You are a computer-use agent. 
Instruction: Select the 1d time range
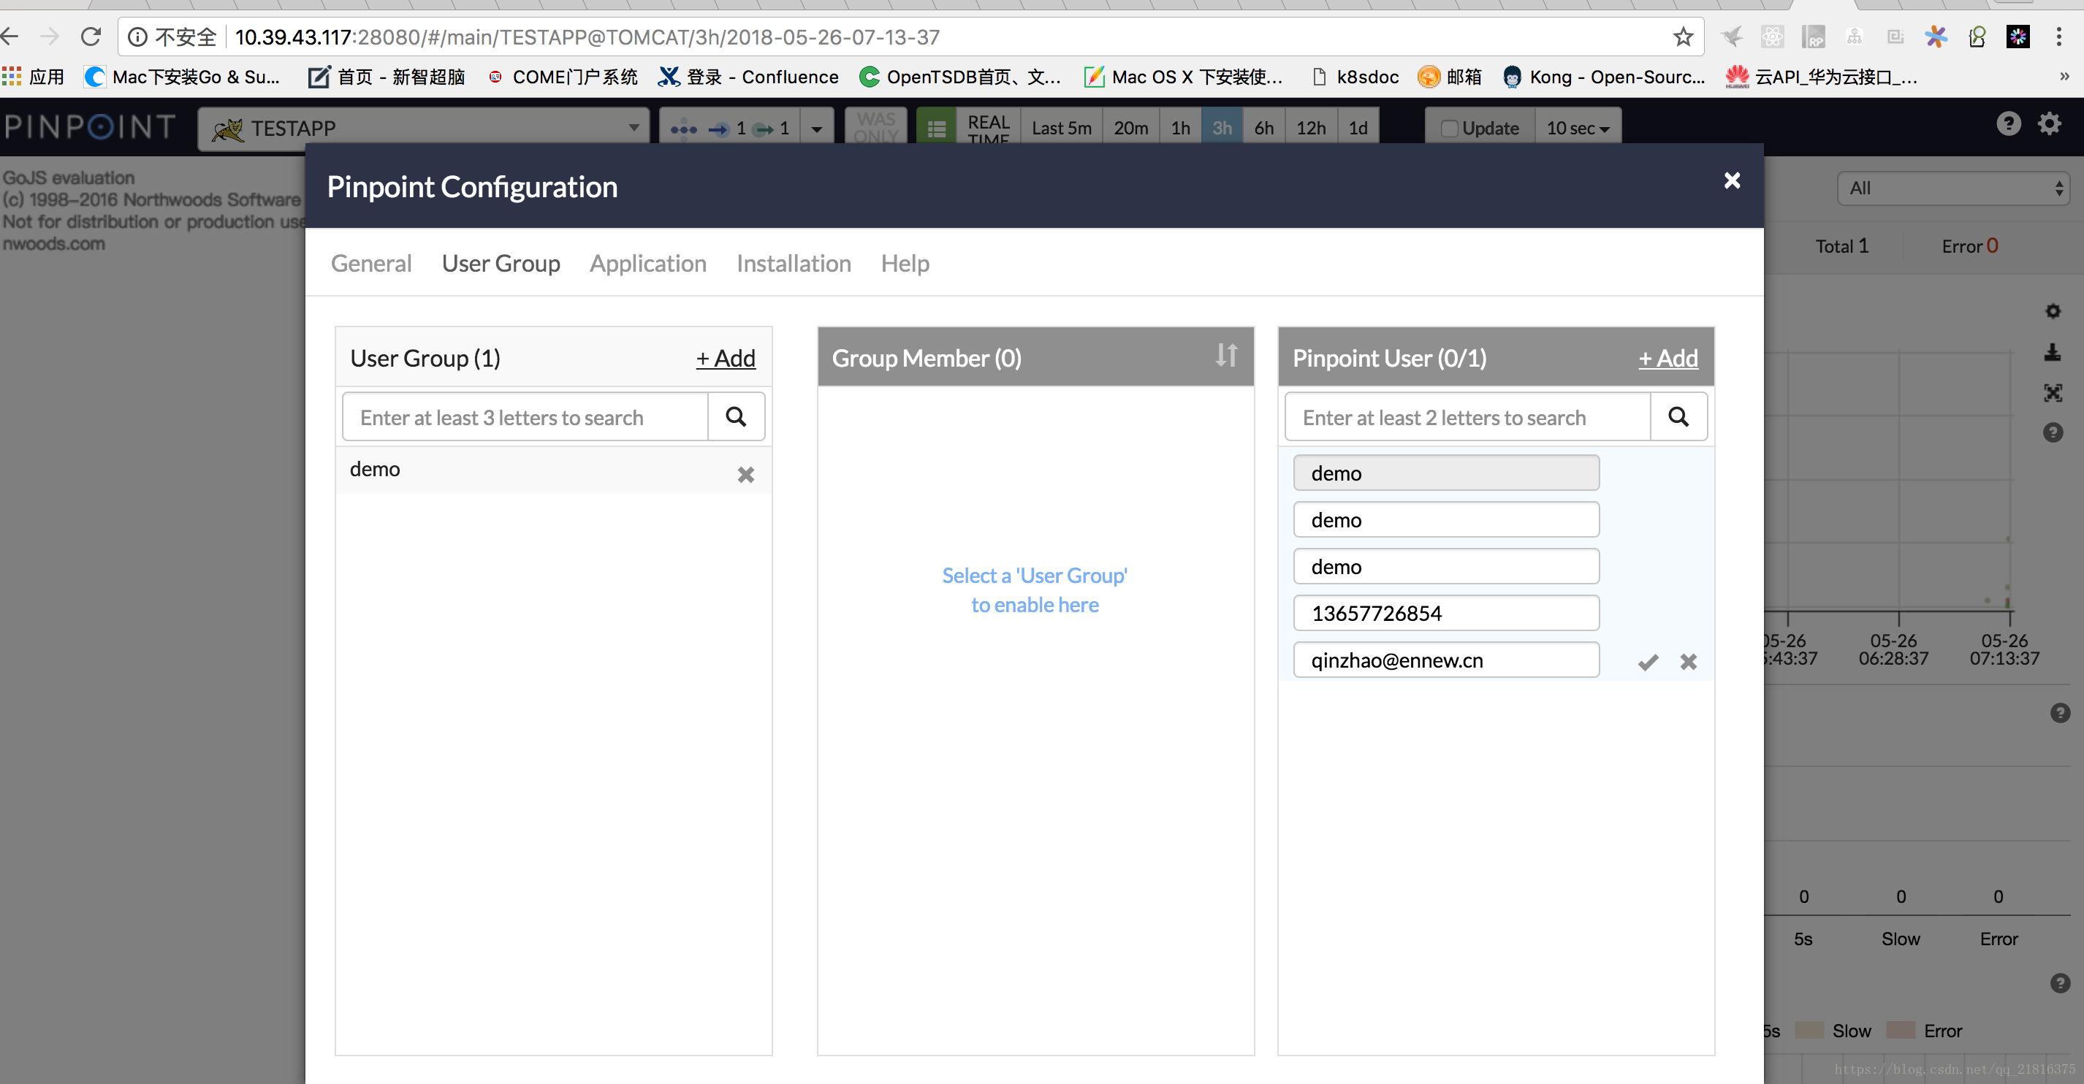click(x=1358, y=128)
